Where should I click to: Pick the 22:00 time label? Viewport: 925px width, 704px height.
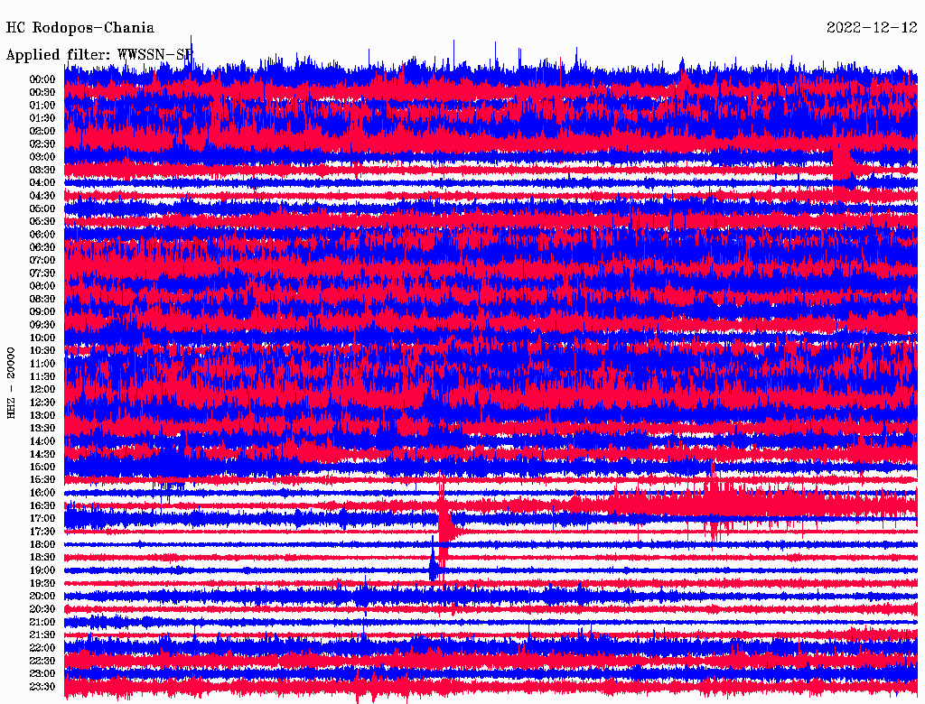pyautogui.click(x=42, y=647)
